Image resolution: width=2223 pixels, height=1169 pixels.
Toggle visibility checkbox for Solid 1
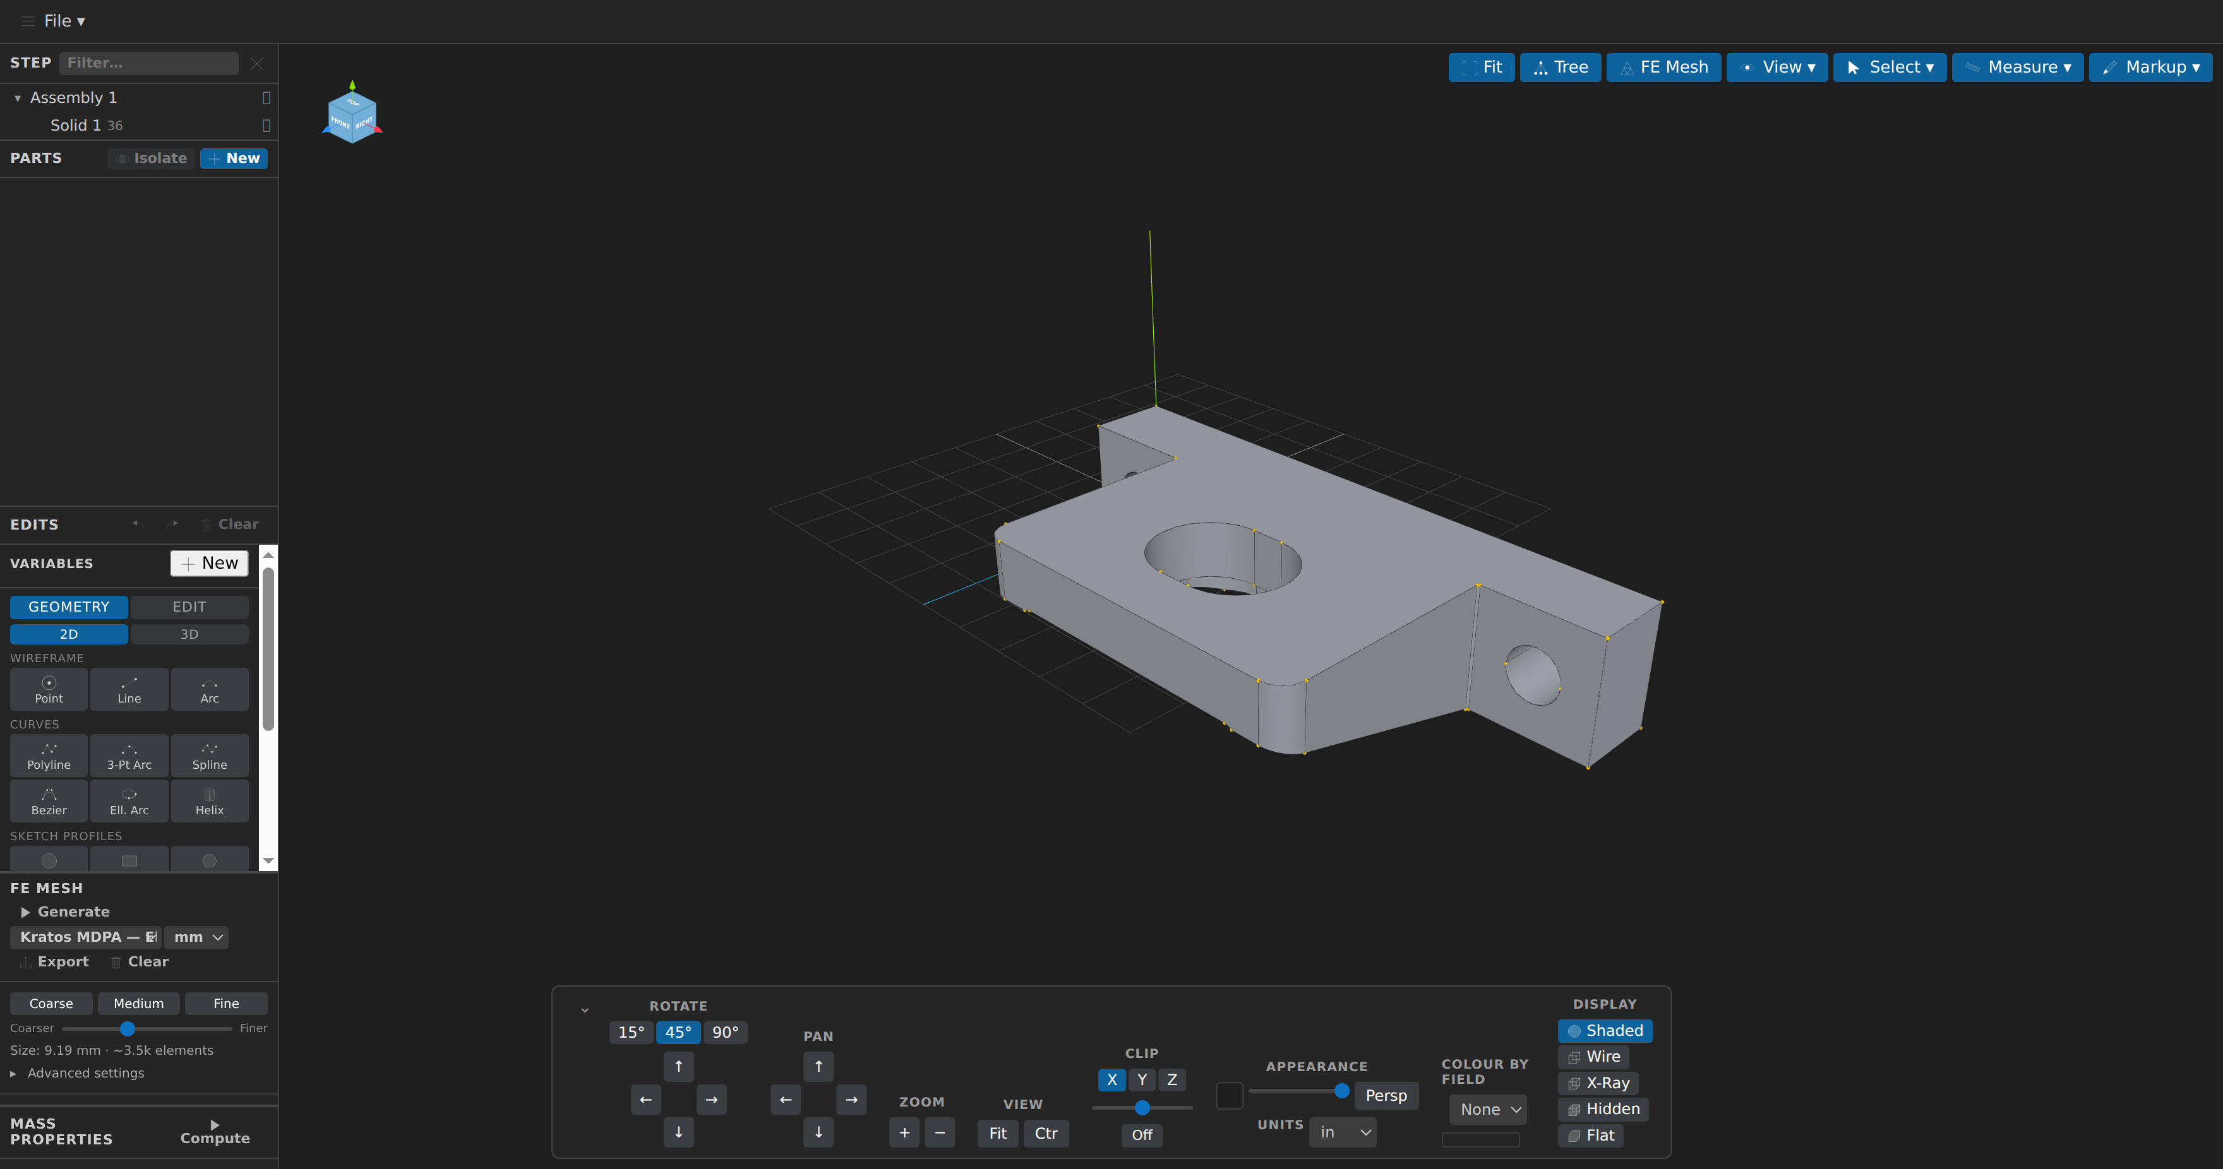pyautogui.click(x=267, y=126)
